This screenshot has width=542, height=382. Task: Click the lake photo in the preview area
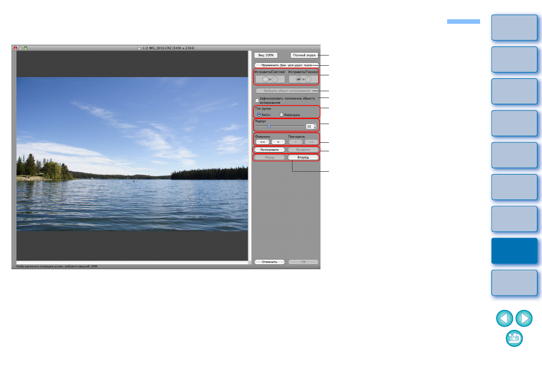pos(132,154)
